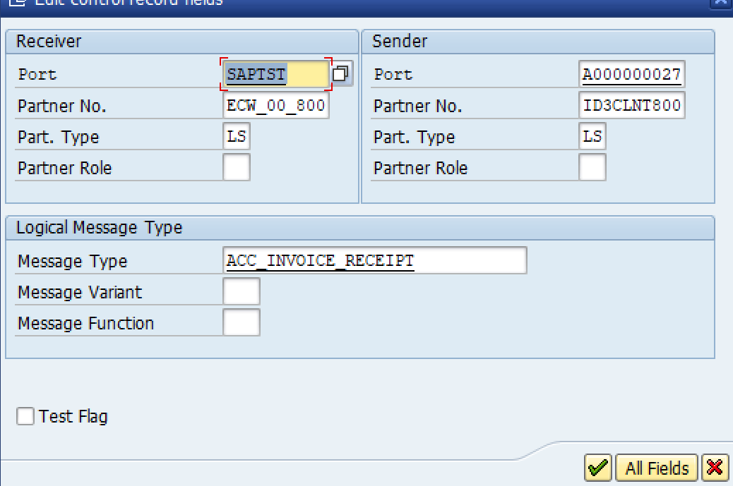The width and height of the screenshot is (733, 486).
Task: Click the green checkmark confirm icon
Action: (598, 468)
